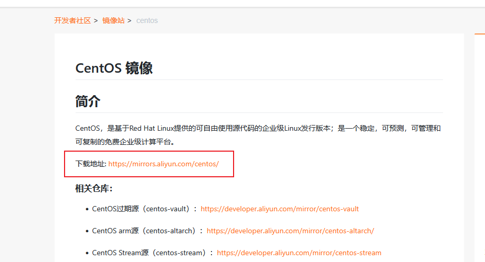Viewport: 485px width, 262px height.
Task: Click the 简介 section heading
Action: 88,101
